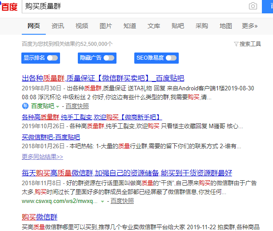Go to the 贴吧 tab
273x231 pixels.
pos(178,26)
